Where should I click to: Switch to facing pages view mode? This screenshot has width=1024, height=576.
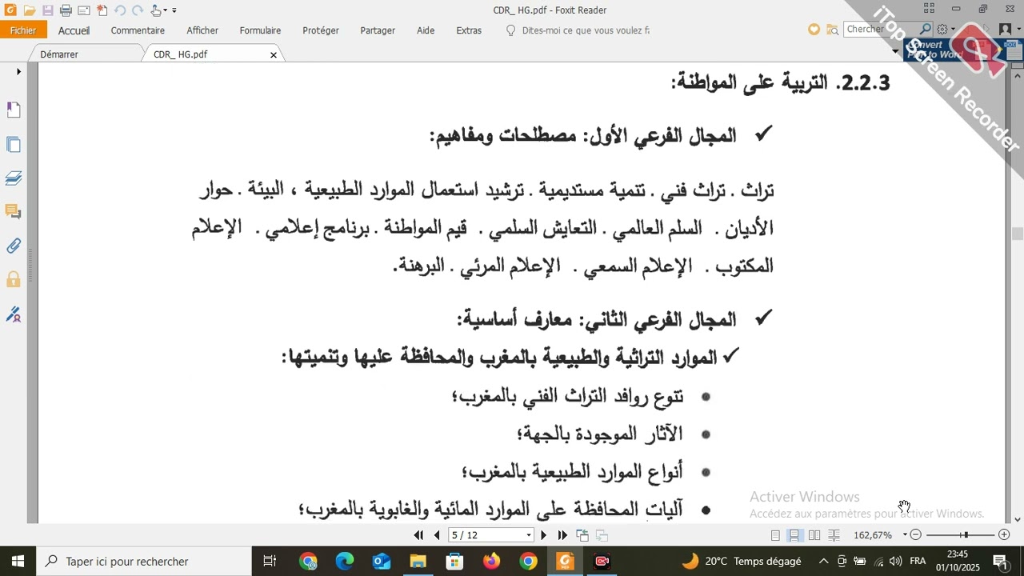pyautogui.click(x=814, y=535)
